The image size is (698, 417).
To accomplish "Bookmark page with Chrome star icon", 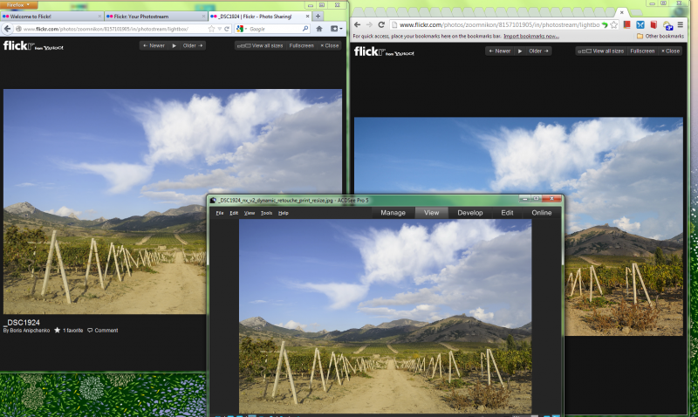I will (614, 25).
